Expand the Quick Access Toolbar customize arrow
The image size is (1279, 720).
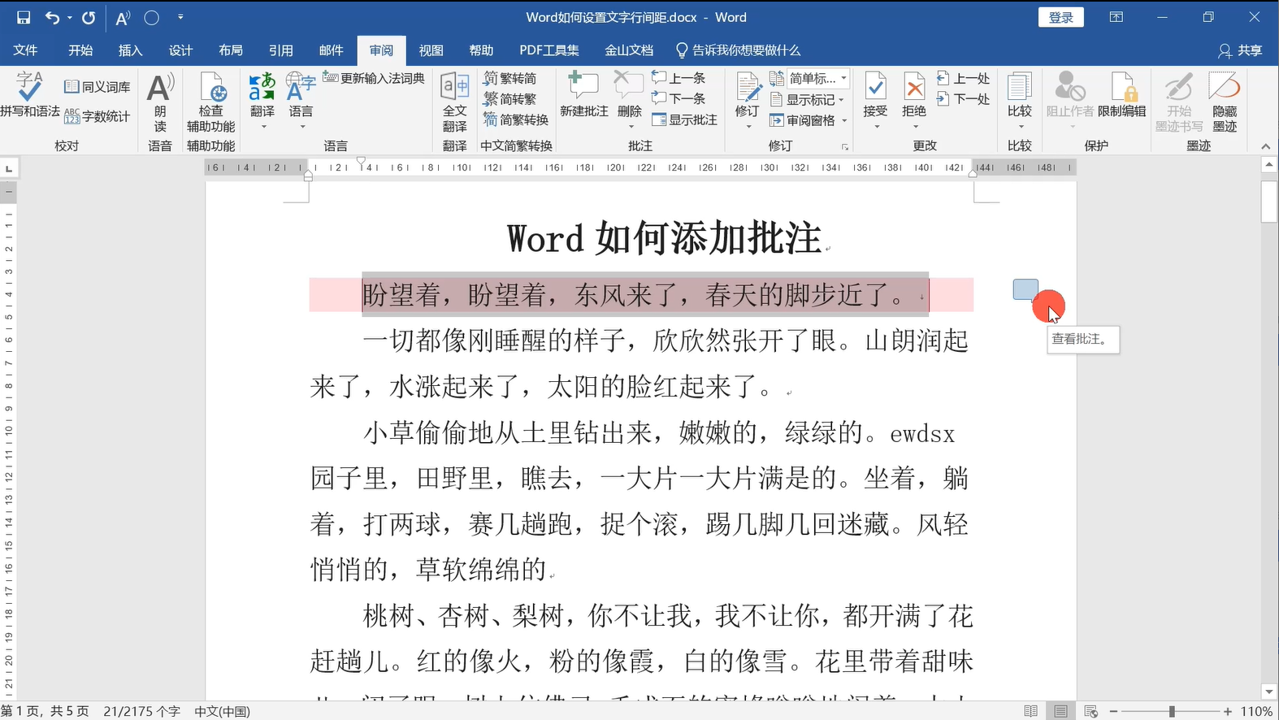point(180,17)
